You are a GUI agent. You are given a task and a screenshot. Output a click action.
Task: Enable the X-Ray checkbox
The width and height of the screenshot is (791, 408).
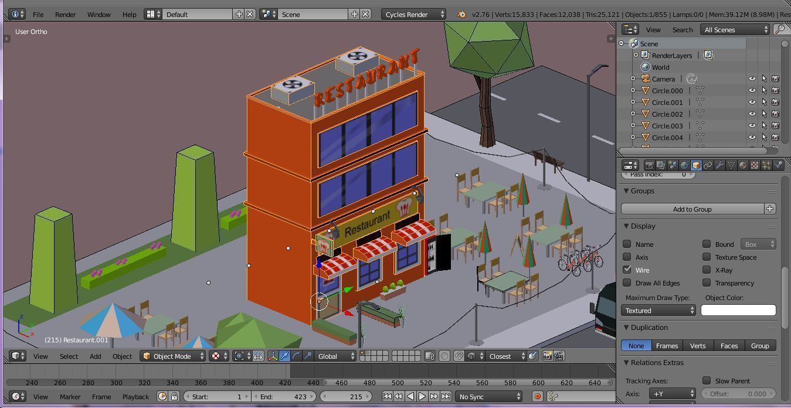coord(707,270)
